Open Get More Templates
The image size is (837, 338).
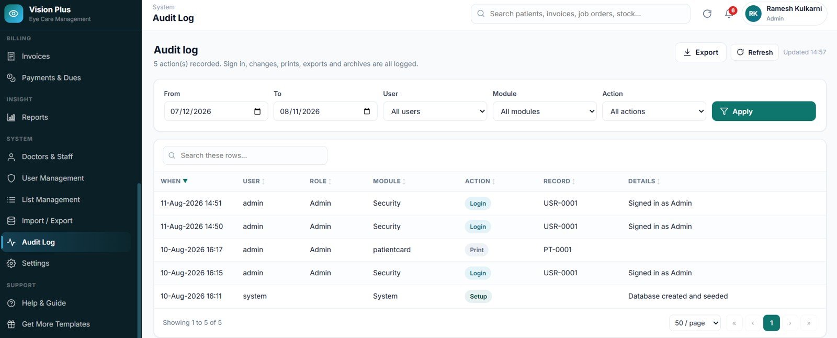tap(66, 324)
